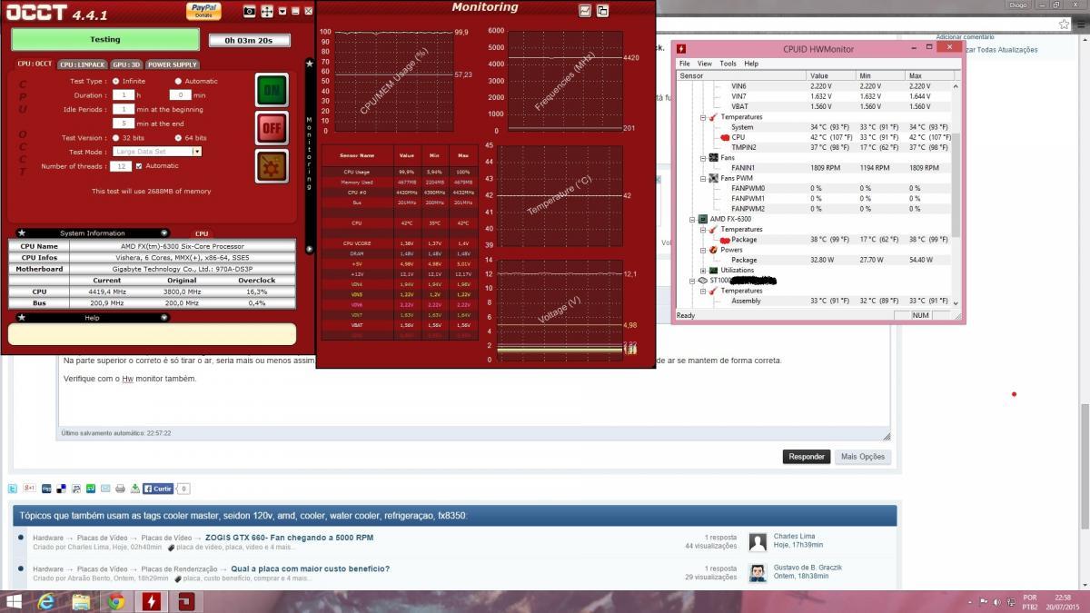1090x613 pixels.
Task: Open Qual a placa com maior custo benefício link
Action: [x=310, y=569]
